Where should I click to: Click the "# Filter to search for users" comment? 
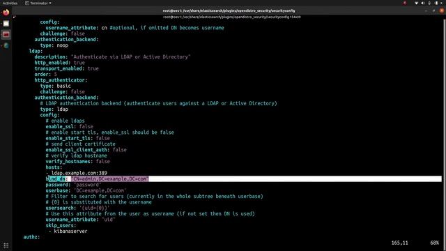(155, 196)
